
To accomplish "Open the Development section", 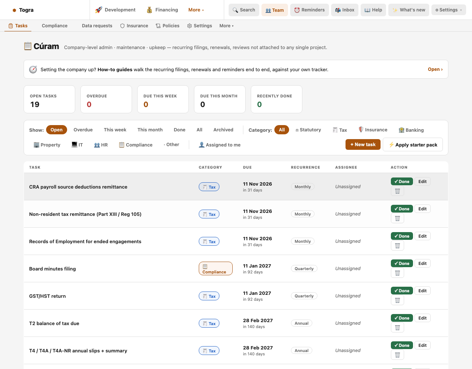I will 115,10.
